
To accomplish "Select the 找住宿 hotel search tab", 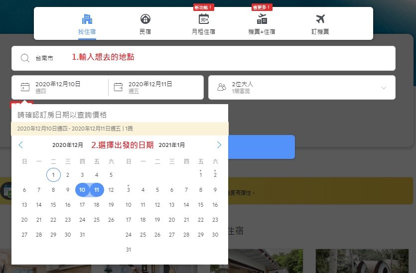I will click(87, 24).
